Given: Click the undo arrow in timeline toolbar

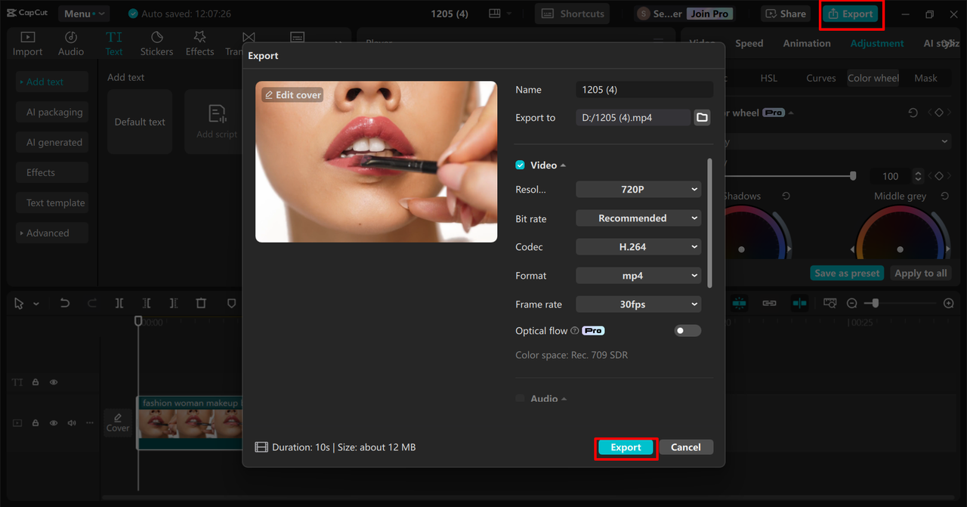Looking at the screenshot, I should click(x=65, y=303).
